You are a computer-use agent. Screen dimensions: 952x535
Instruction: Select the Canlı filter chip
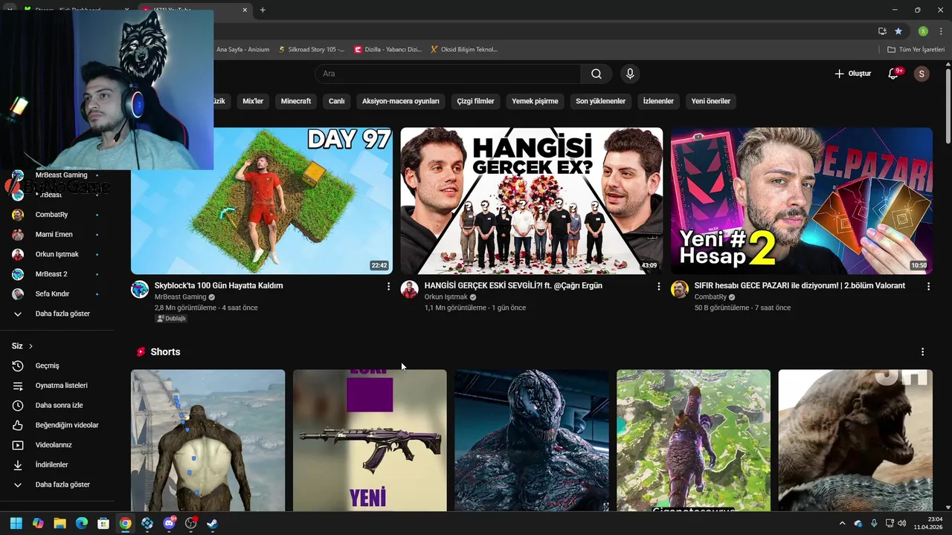[336, 101]
